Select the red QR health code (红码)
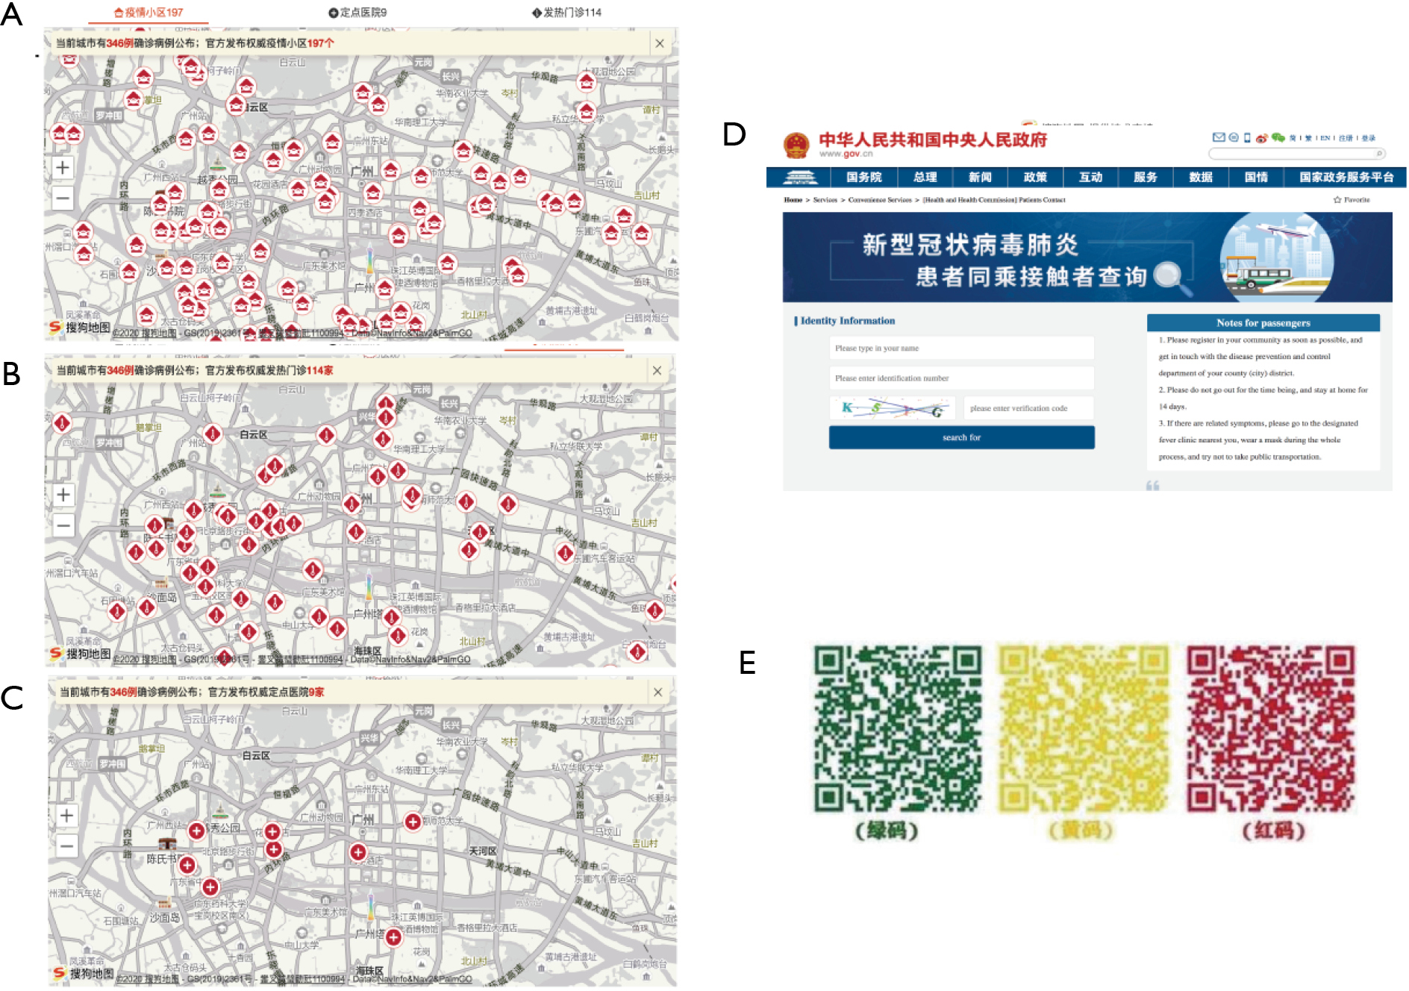This screenshot has height=991, width=1409. tap(1271, 729)
